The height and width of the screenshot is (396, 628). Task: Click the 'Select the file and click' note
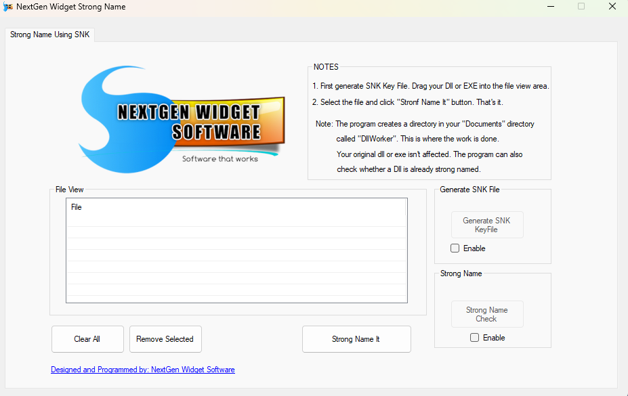[408, 102]
